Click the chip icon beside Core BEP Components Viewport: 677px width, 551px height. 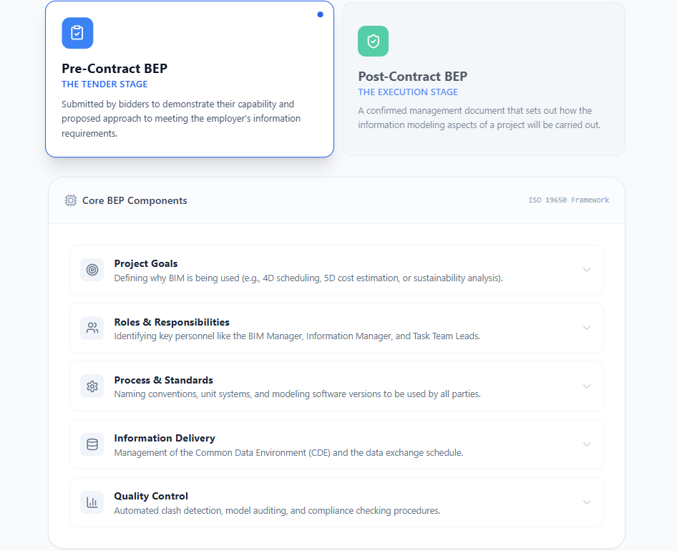71,200
